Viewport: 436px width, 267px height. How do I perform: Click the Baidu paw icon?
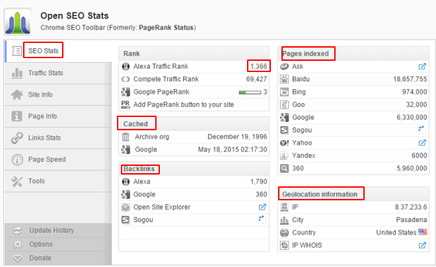pos(284,79)
